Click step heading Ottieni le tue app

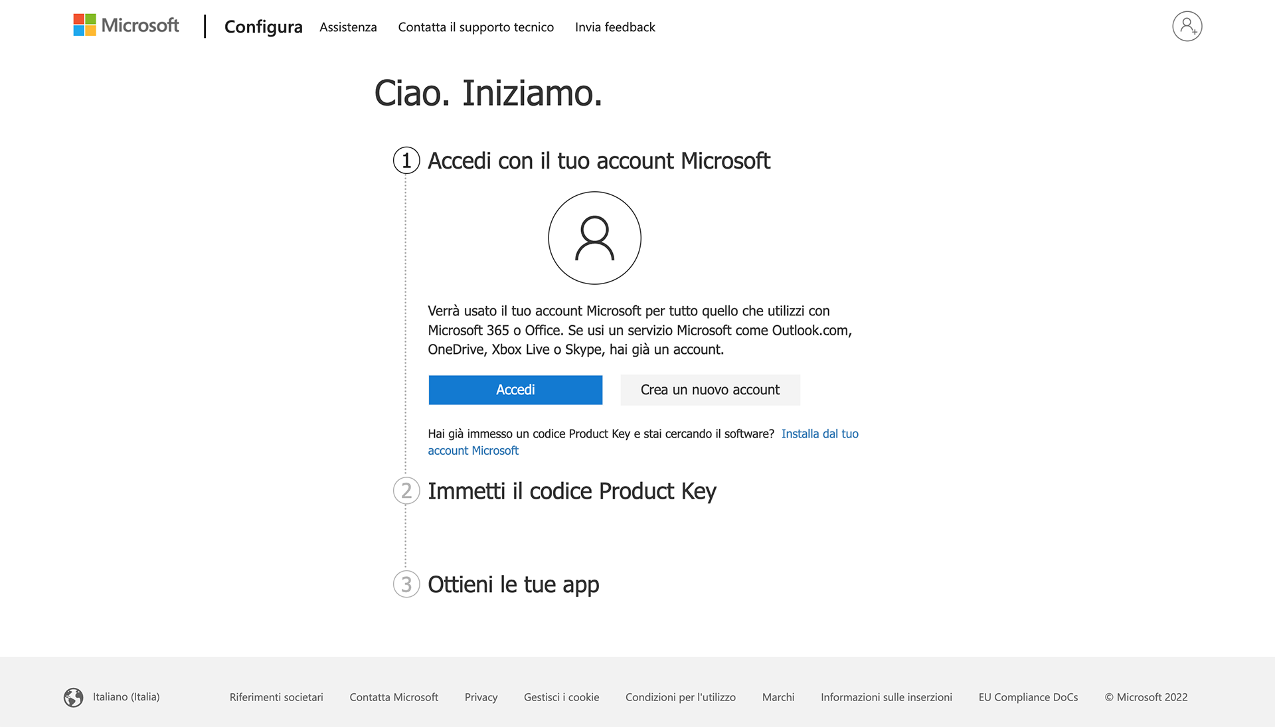pyautogui.click(x=513, y=585)
